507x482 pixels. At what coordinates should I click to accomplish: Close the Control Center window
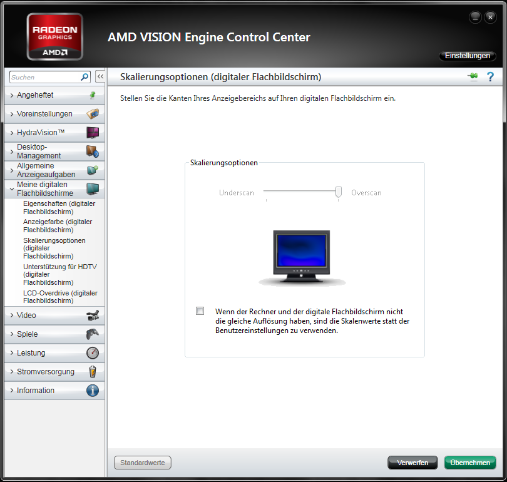[490, 17]
